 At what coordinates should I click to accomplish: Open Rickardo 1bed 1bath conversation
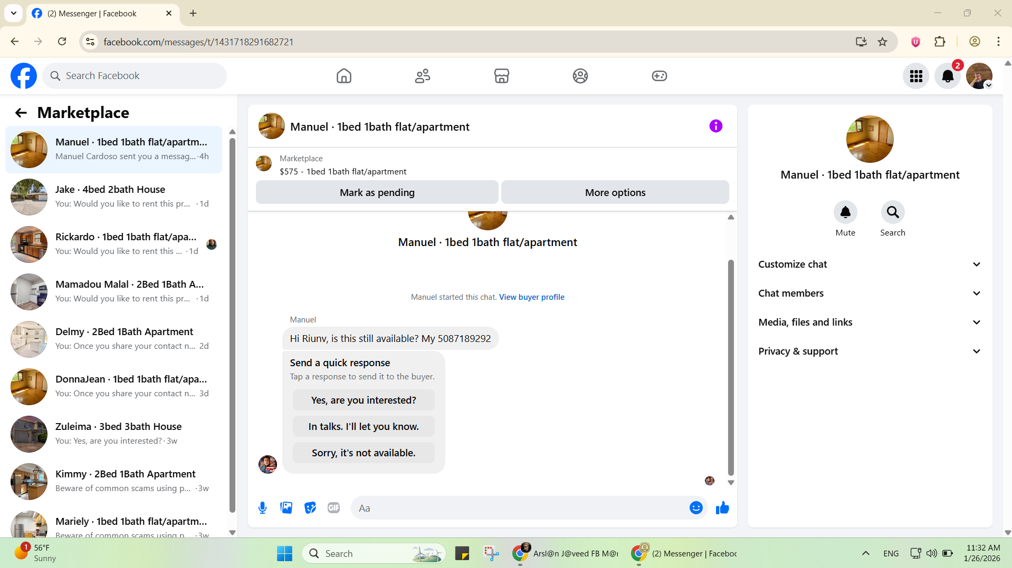coord(113,244)
